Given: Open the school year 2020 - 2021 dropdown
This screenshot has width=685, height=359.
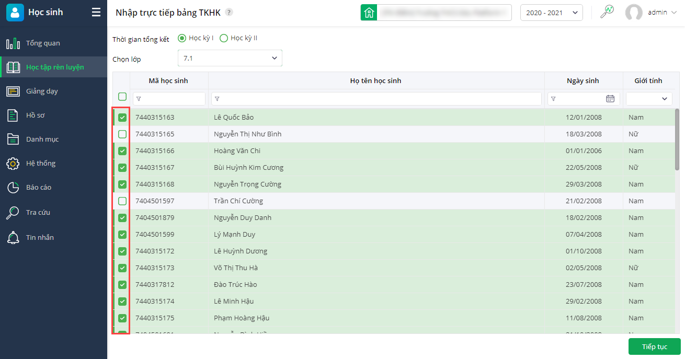Looking at the screenshot, I should [x=551, y=13].
